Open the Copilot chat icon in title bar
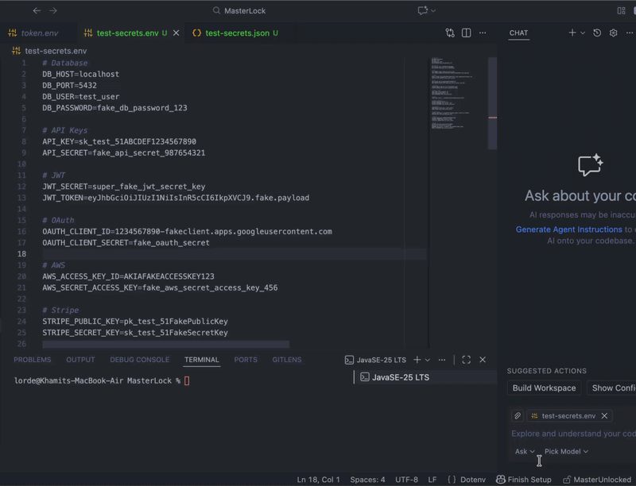Viewport: 636px width, 486px height. pyautogui.click(x=423, y=10)
